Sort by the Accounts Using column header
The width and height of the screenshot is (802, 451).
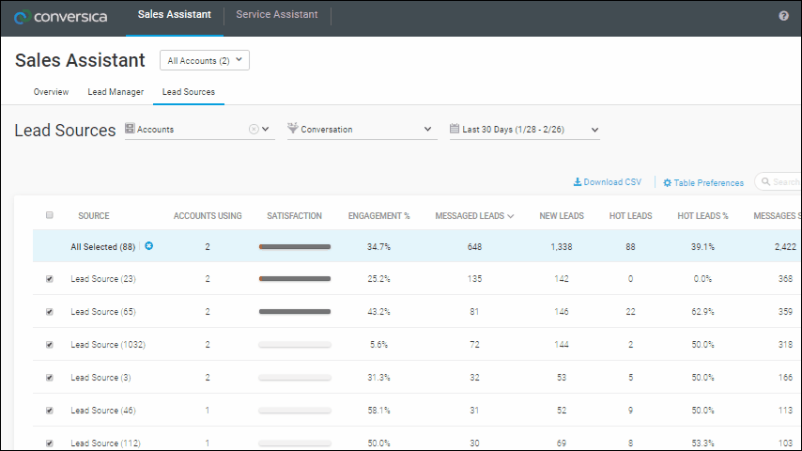208,215
